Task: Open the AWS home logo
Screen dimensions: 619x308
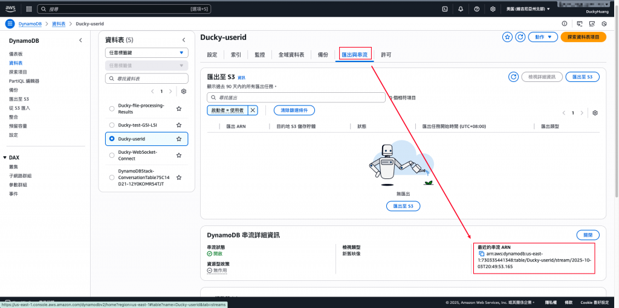Action: (x=10, y=8)
